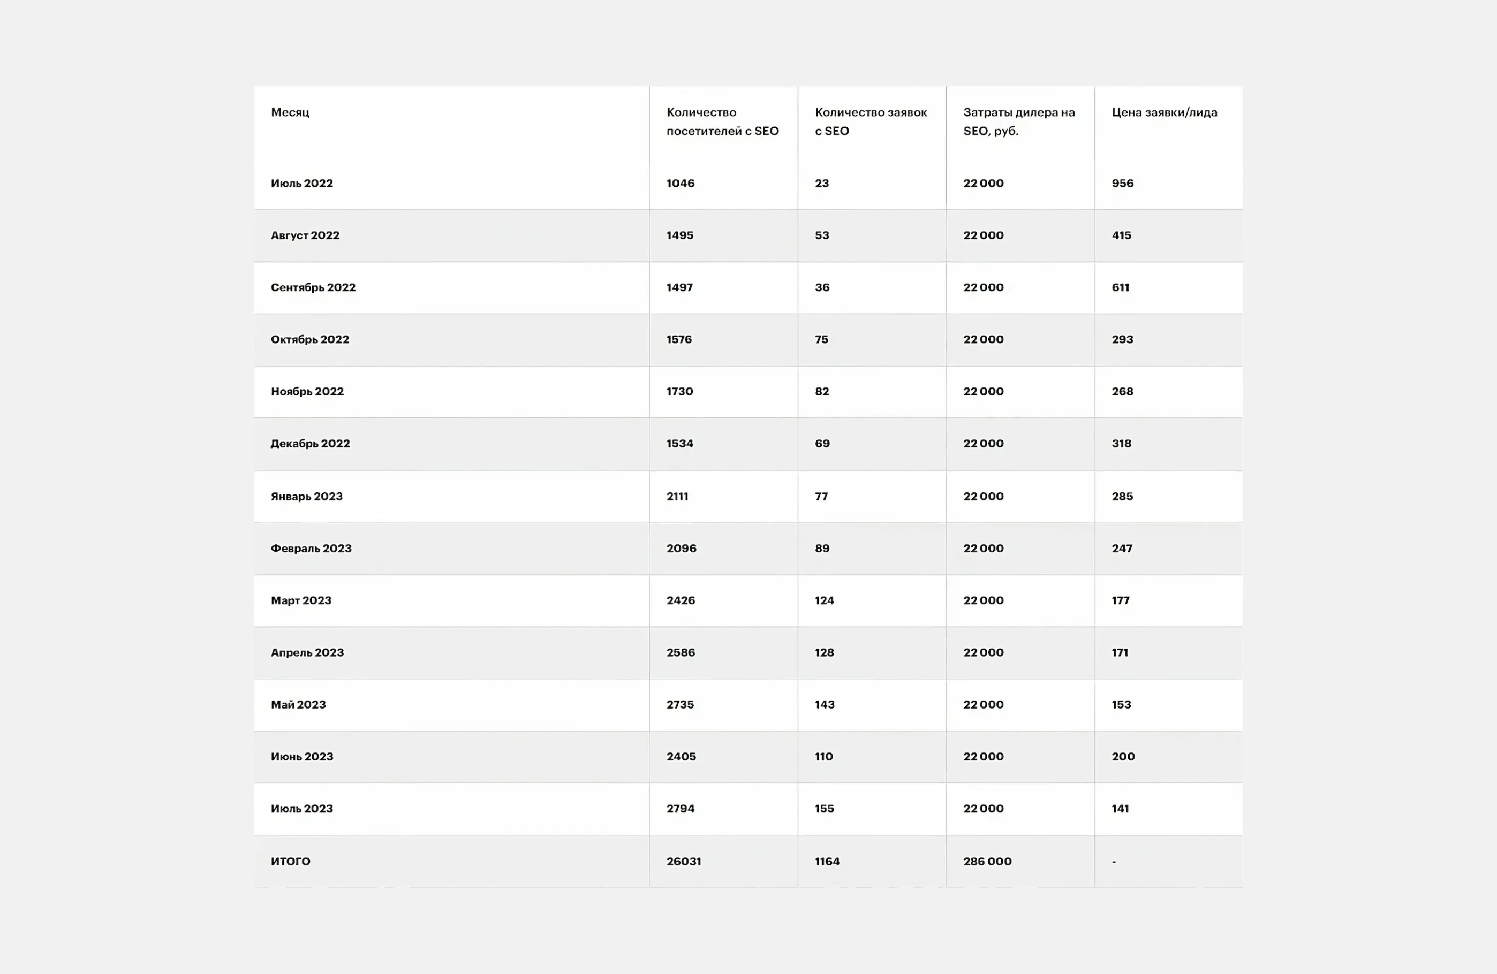Image resolution: width=1497 pixels, height=974 pixels.
Task: Click the Май 2023 visitor count 2735
Action: [x=680, y=705]
